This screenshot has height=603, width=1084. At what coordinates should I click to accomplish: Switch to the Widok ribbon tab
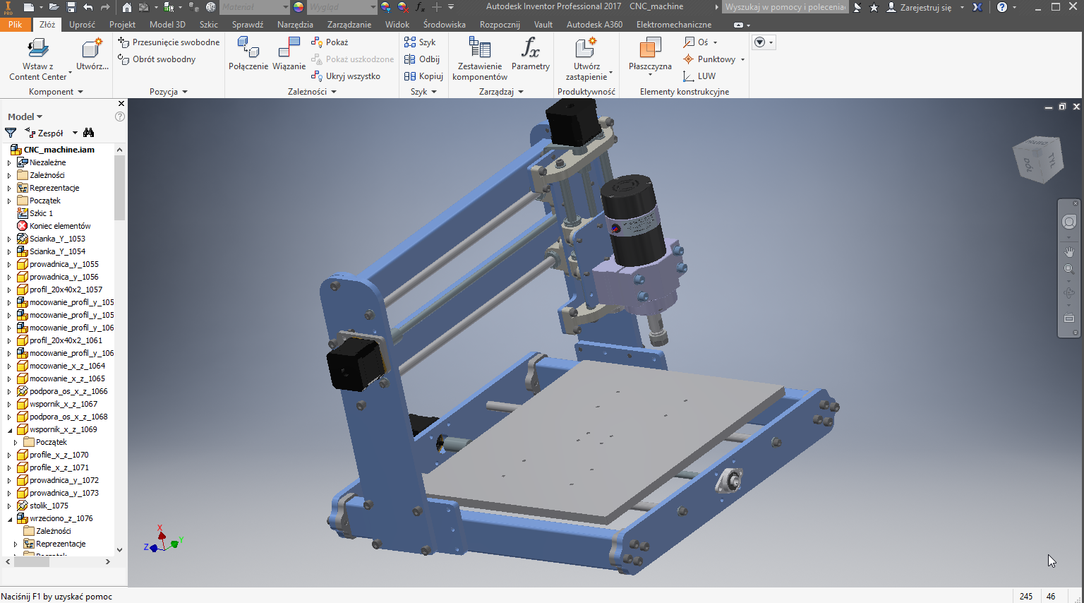click(397, 24)
